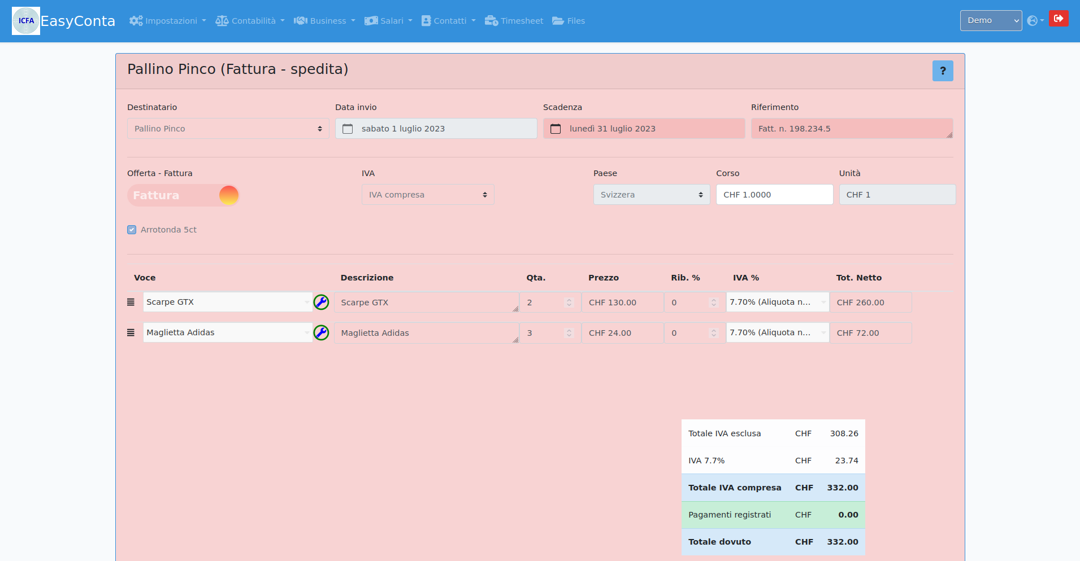Screen dimensions: 1080x561
Task: Click the Totale dovuto row
Action: (773, 542)
